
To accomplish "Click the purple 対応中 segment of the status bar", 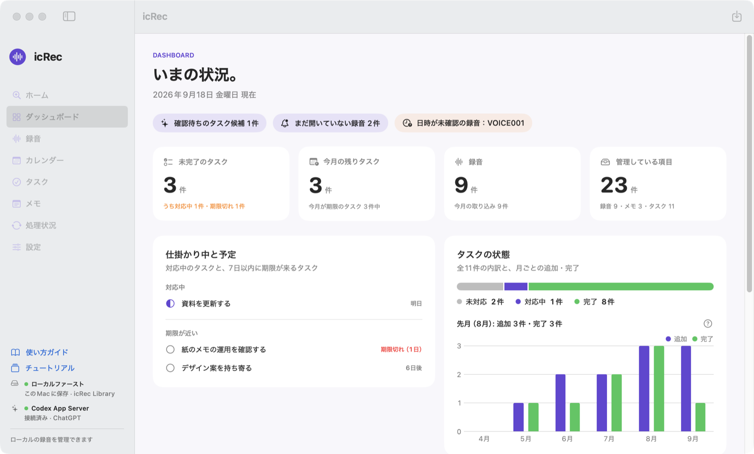I will pyautogui.click(x=516, y=287).
